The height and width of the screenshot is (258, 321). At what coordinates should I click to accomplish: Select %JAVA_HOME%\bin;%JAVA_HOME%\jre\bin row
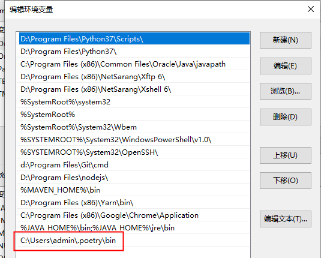(133, 227)
